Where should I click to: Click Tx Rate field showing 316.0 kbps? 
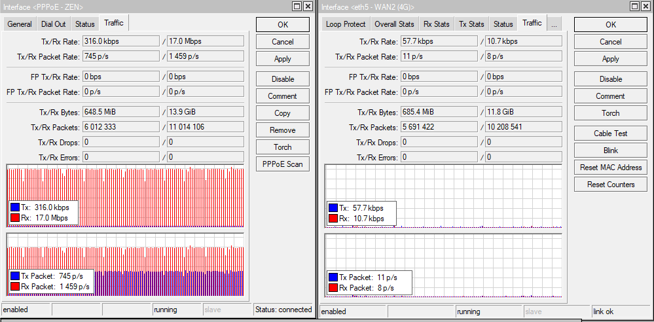click(121, 41)
